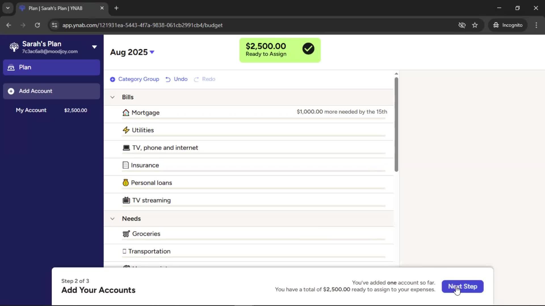
Task: Open the Sarah's Plan account dropdown arrow
Action: coord(95,47)
